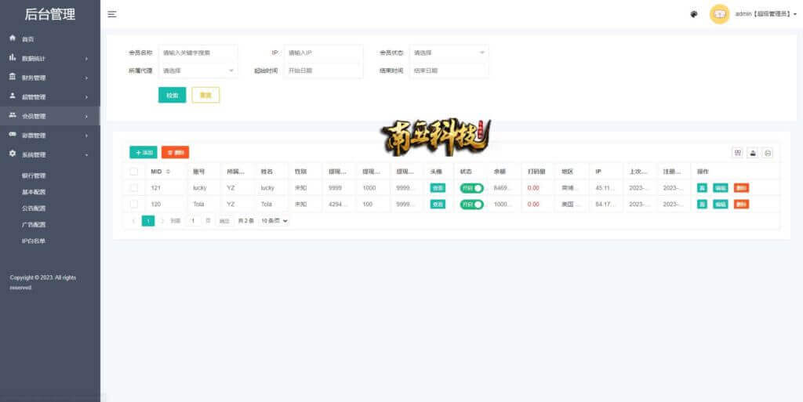Viewport: 803px width, 402px height.
Task: Open the 会员状态 select dropdown
Action: tap(449, 53)
